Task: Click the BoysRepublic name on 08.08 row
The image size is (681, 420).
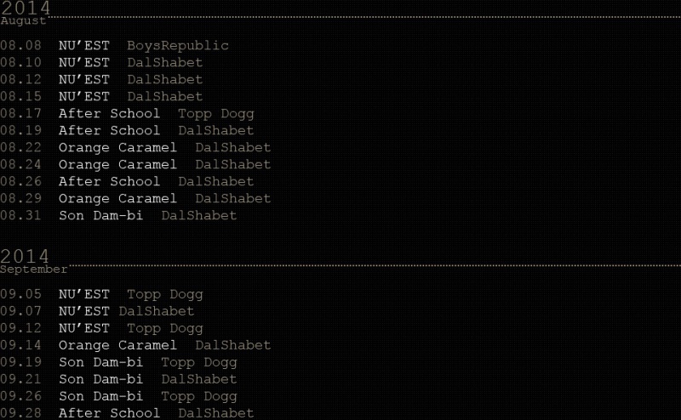Action: (178, 46)
